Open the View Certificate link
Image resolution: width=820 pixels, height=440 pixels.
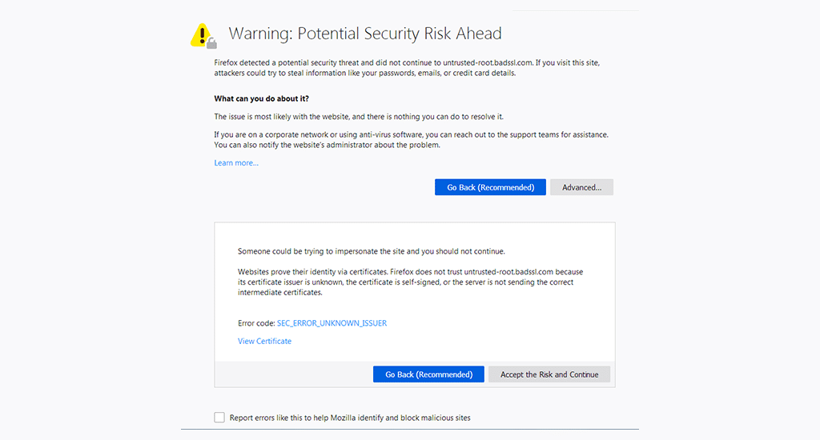coord(264,342)
